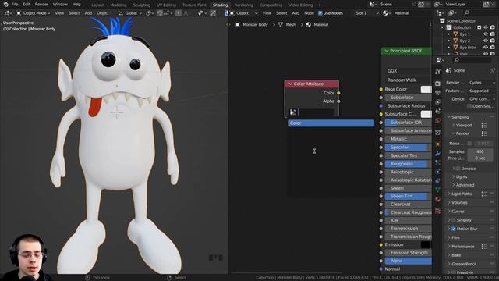The image size is (499, 281).
Task: Open the Object Mode dropdown
Action: 33,13
